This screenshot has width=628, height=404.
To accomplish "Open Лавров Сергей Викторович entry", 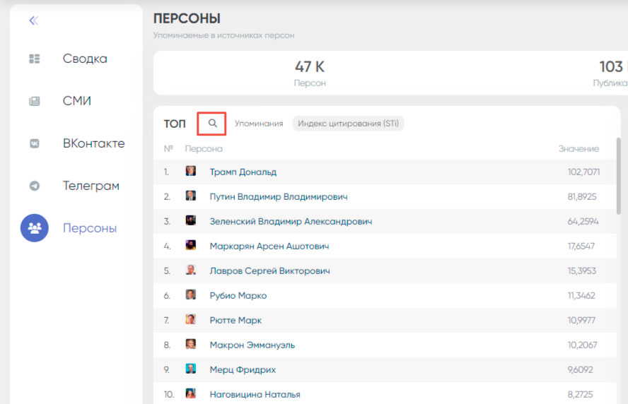I will pyautogui.click(x=269, y=271).
